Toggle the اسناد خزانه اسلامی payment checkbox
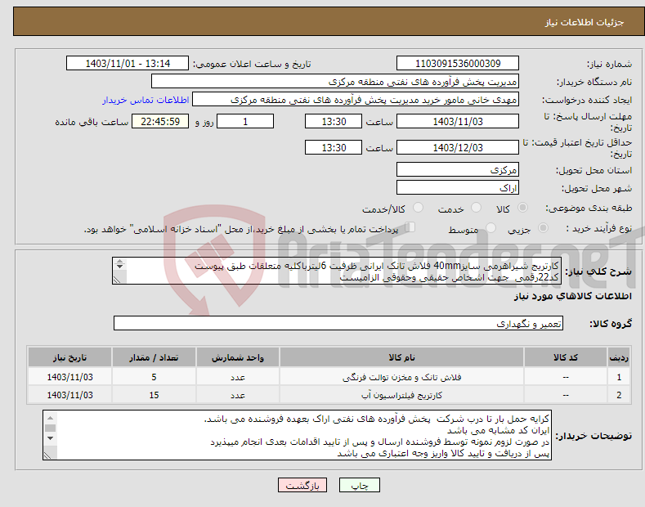This screenshot has width=645, height=507. point(410,227)
